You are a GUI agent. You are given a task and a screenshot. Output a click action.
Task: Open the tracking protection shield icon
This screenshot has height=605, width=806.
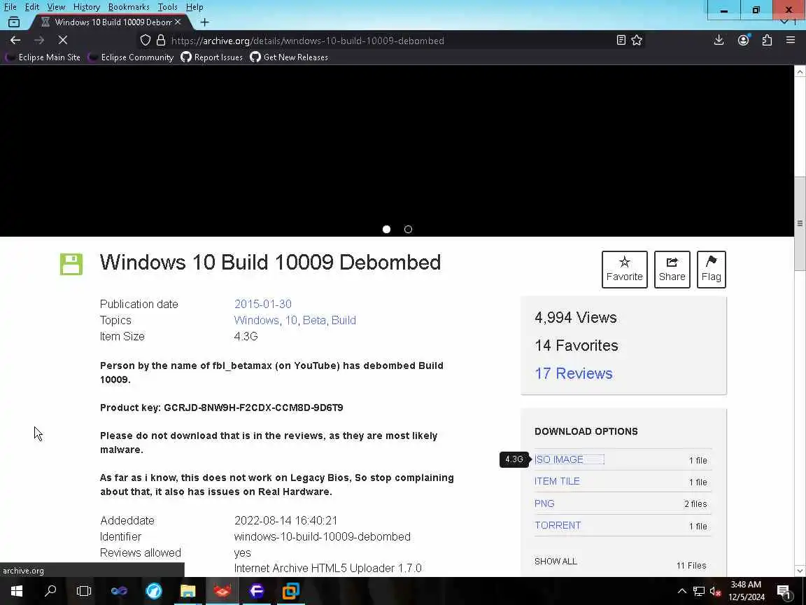pyautogui.click(x=146, y=40)
